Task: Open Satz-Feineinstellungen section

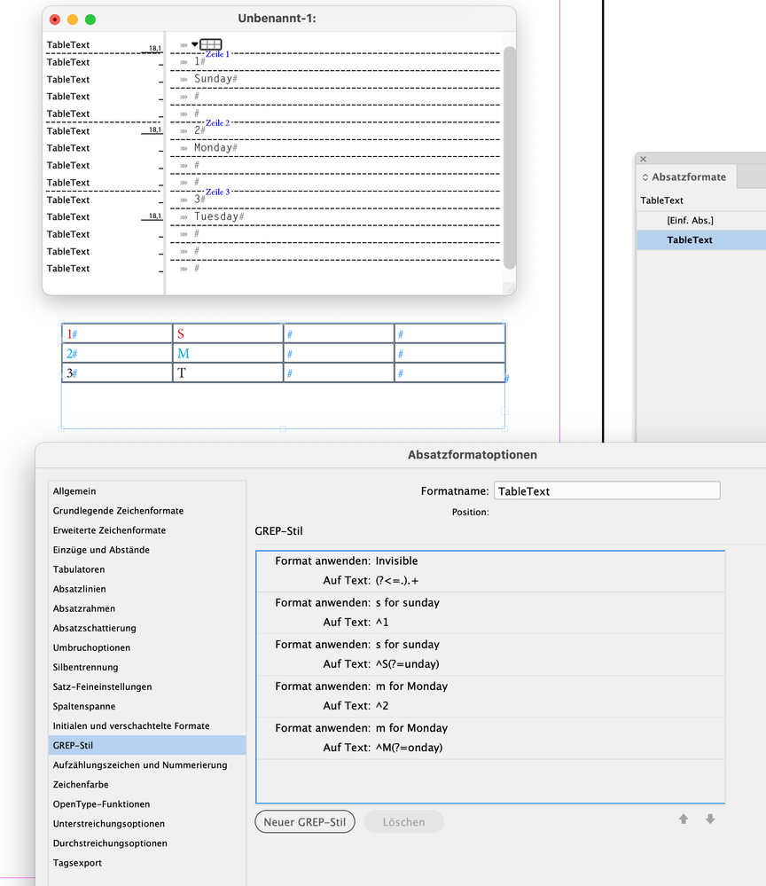Action: (x=147, y=686)
